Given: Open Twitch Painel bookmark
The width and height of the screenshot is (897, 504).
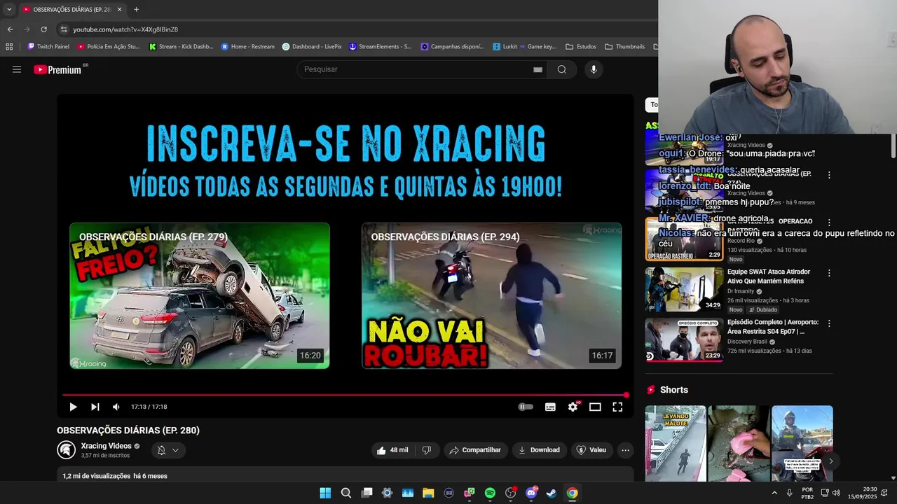Looking at the screenshot, I should pos(48,47).
